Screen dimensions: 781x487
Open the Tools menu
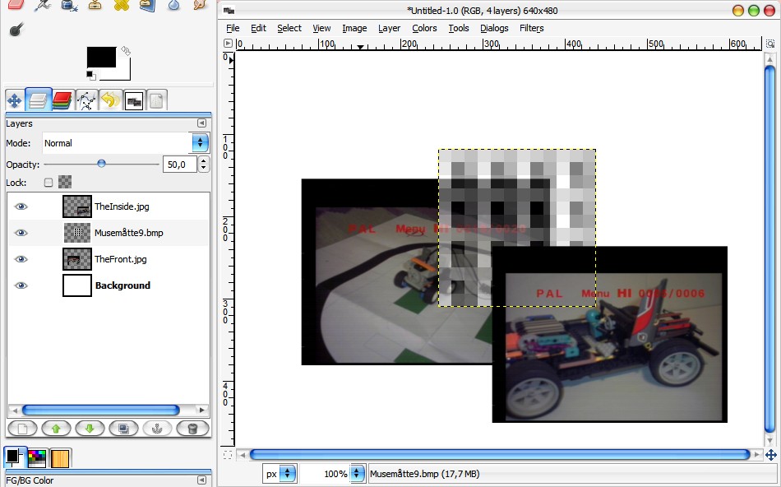coord(458,28)
